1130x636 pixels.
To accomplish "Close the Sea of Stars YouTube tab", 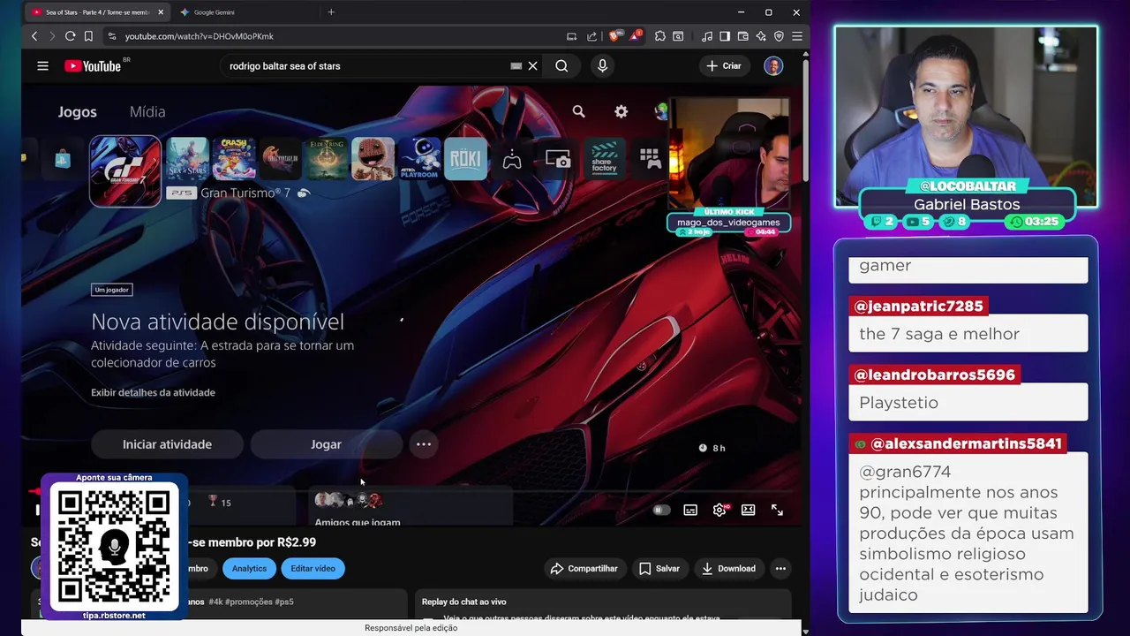I will coord(161,12).
